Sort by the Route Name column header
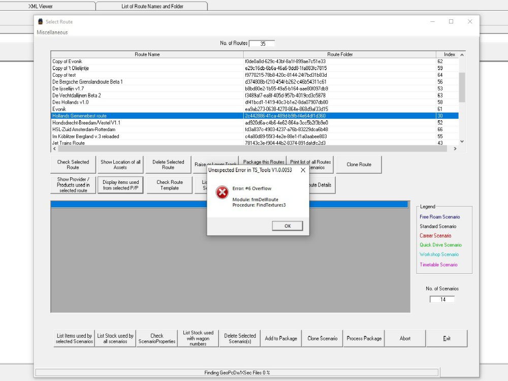 click(x=147, y=54)
